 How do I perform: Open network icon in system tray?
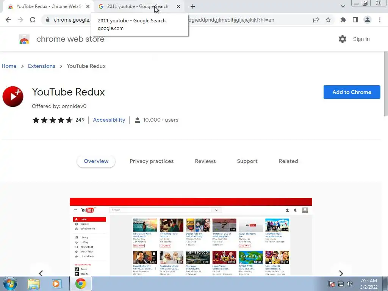(x=341, y=284)
